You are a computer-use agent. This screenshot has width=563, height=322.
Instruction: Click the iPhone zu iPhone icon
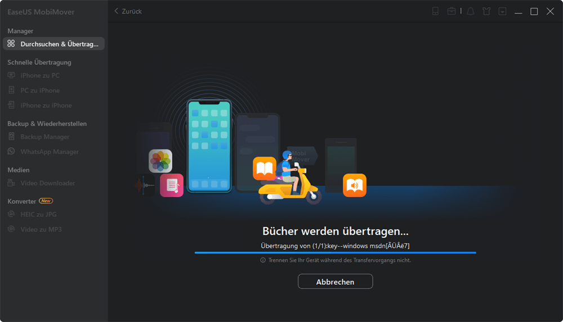[x=11, y=105]
